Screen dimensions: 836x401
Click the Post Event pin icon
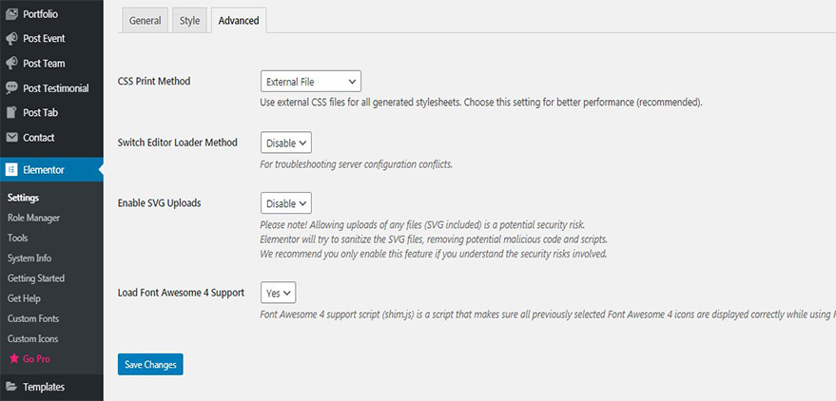[x=11, y=39]
